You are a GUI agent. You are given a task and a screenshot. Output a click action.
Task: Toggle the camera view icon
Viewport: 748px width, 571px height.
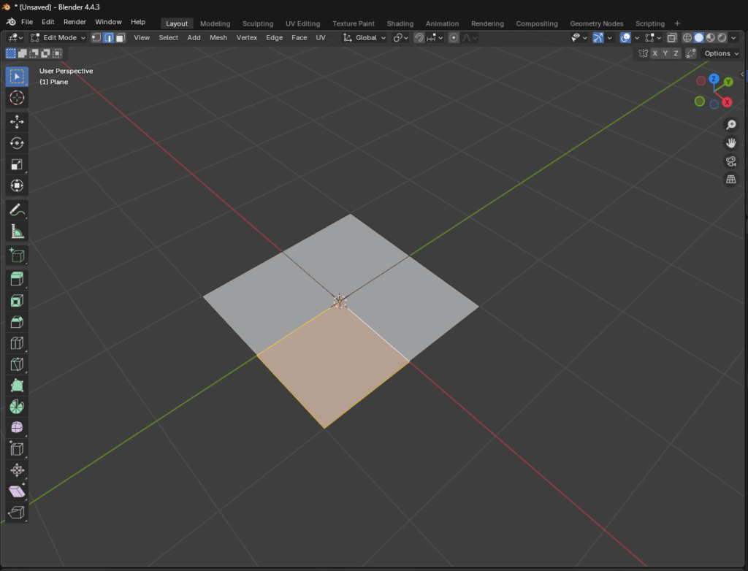pyautogui.click(x=730, y=161)
